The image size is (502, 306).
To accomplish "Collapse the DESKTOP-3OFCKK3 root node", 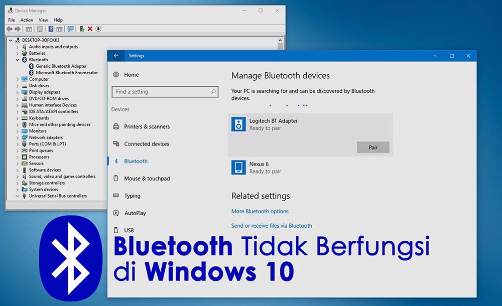I will tap(10, 40).
